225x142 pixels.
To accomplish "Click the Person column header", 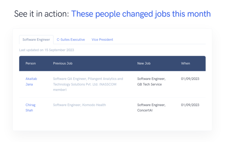I will click(31, 63).
